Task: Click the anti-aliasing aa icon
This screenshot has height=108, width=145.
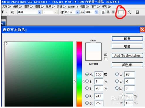Action: [82, 12]
